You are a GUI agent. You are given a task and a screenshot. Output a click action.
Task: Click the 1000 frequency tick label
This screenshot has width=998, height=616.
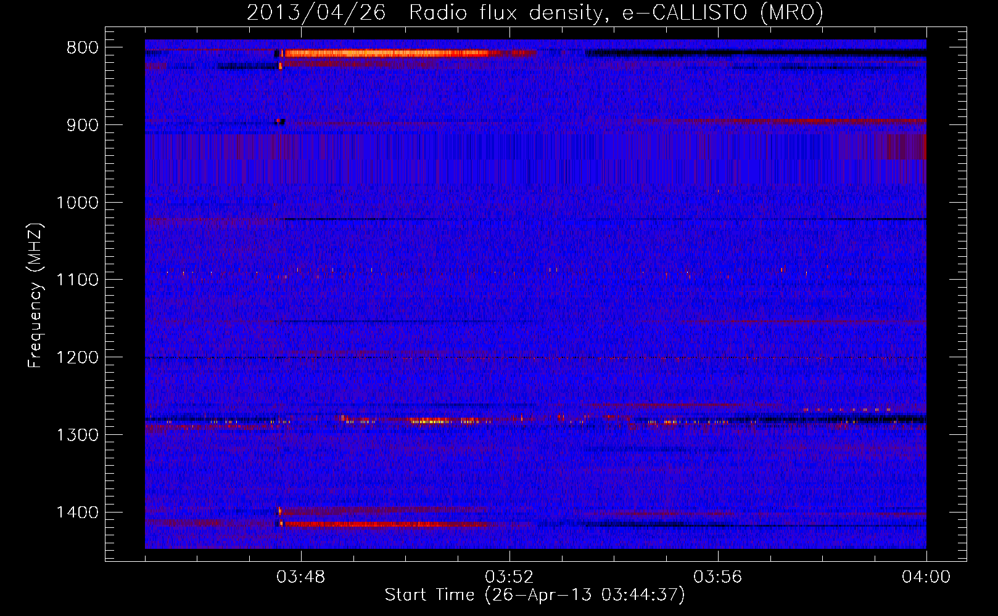78,203
